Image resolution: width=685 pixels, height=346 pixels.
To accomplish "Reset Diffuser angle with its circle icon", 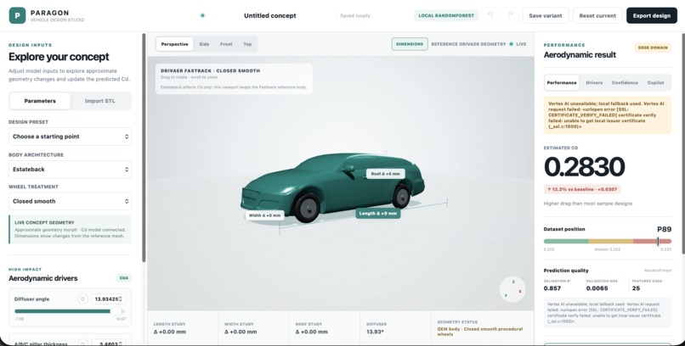I will coord(82,299).
